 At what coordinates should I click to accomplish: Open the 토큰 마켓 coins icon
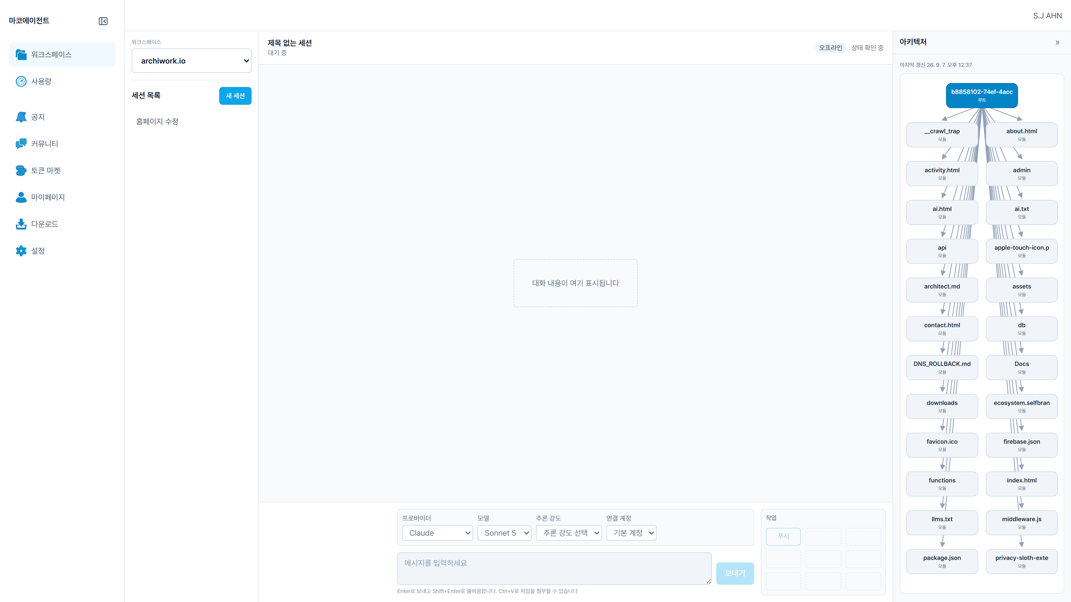[21, 170]
